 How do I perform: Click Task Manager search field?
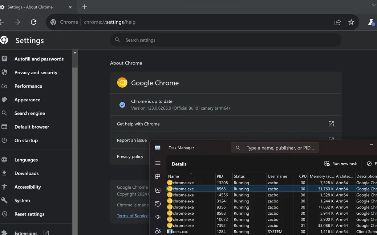[x=275, y=148]
